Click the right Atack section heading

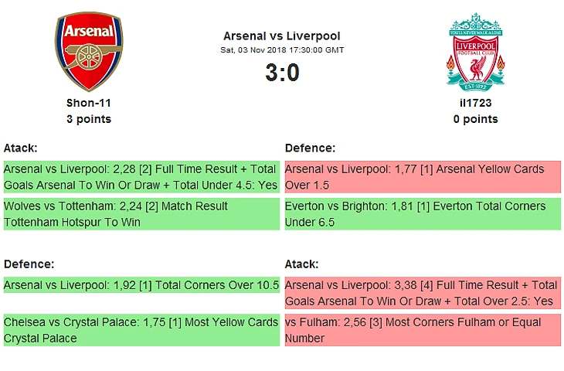[302, 264]
